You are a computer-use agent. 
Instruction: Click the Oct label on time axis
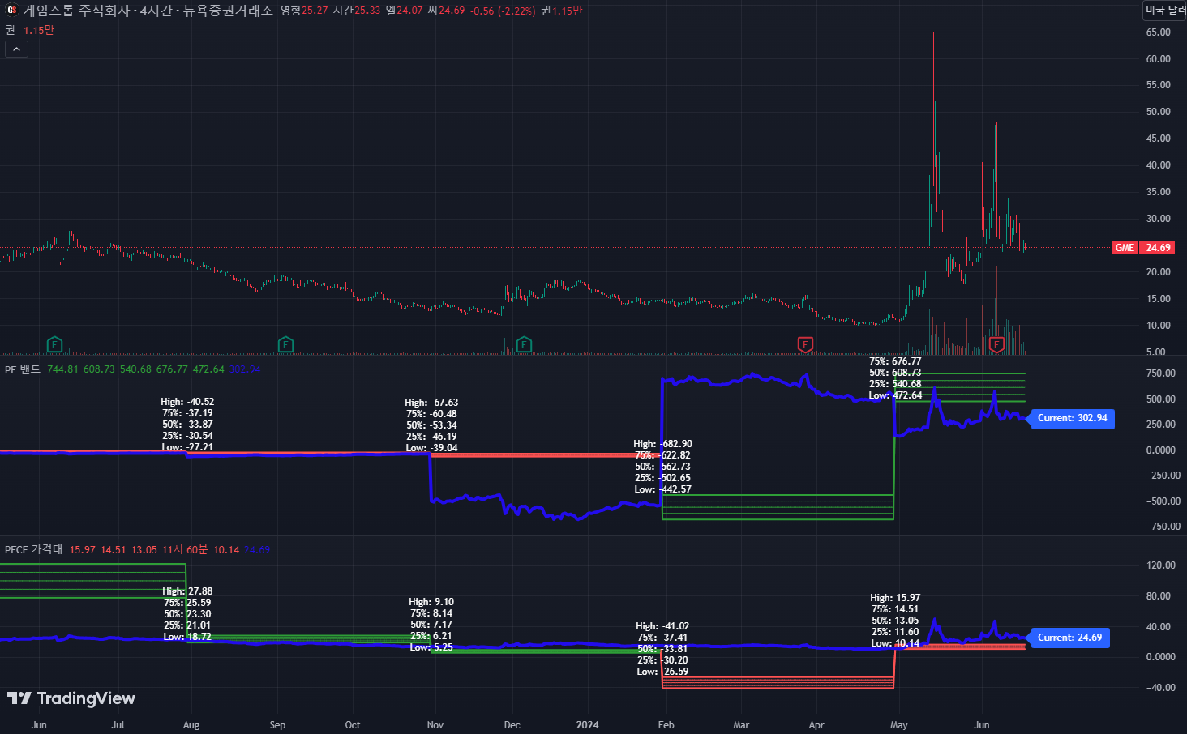[x=353, y=725]
